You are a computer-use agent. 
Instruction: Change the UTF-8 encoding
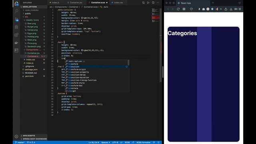click(x=115, y=142)
